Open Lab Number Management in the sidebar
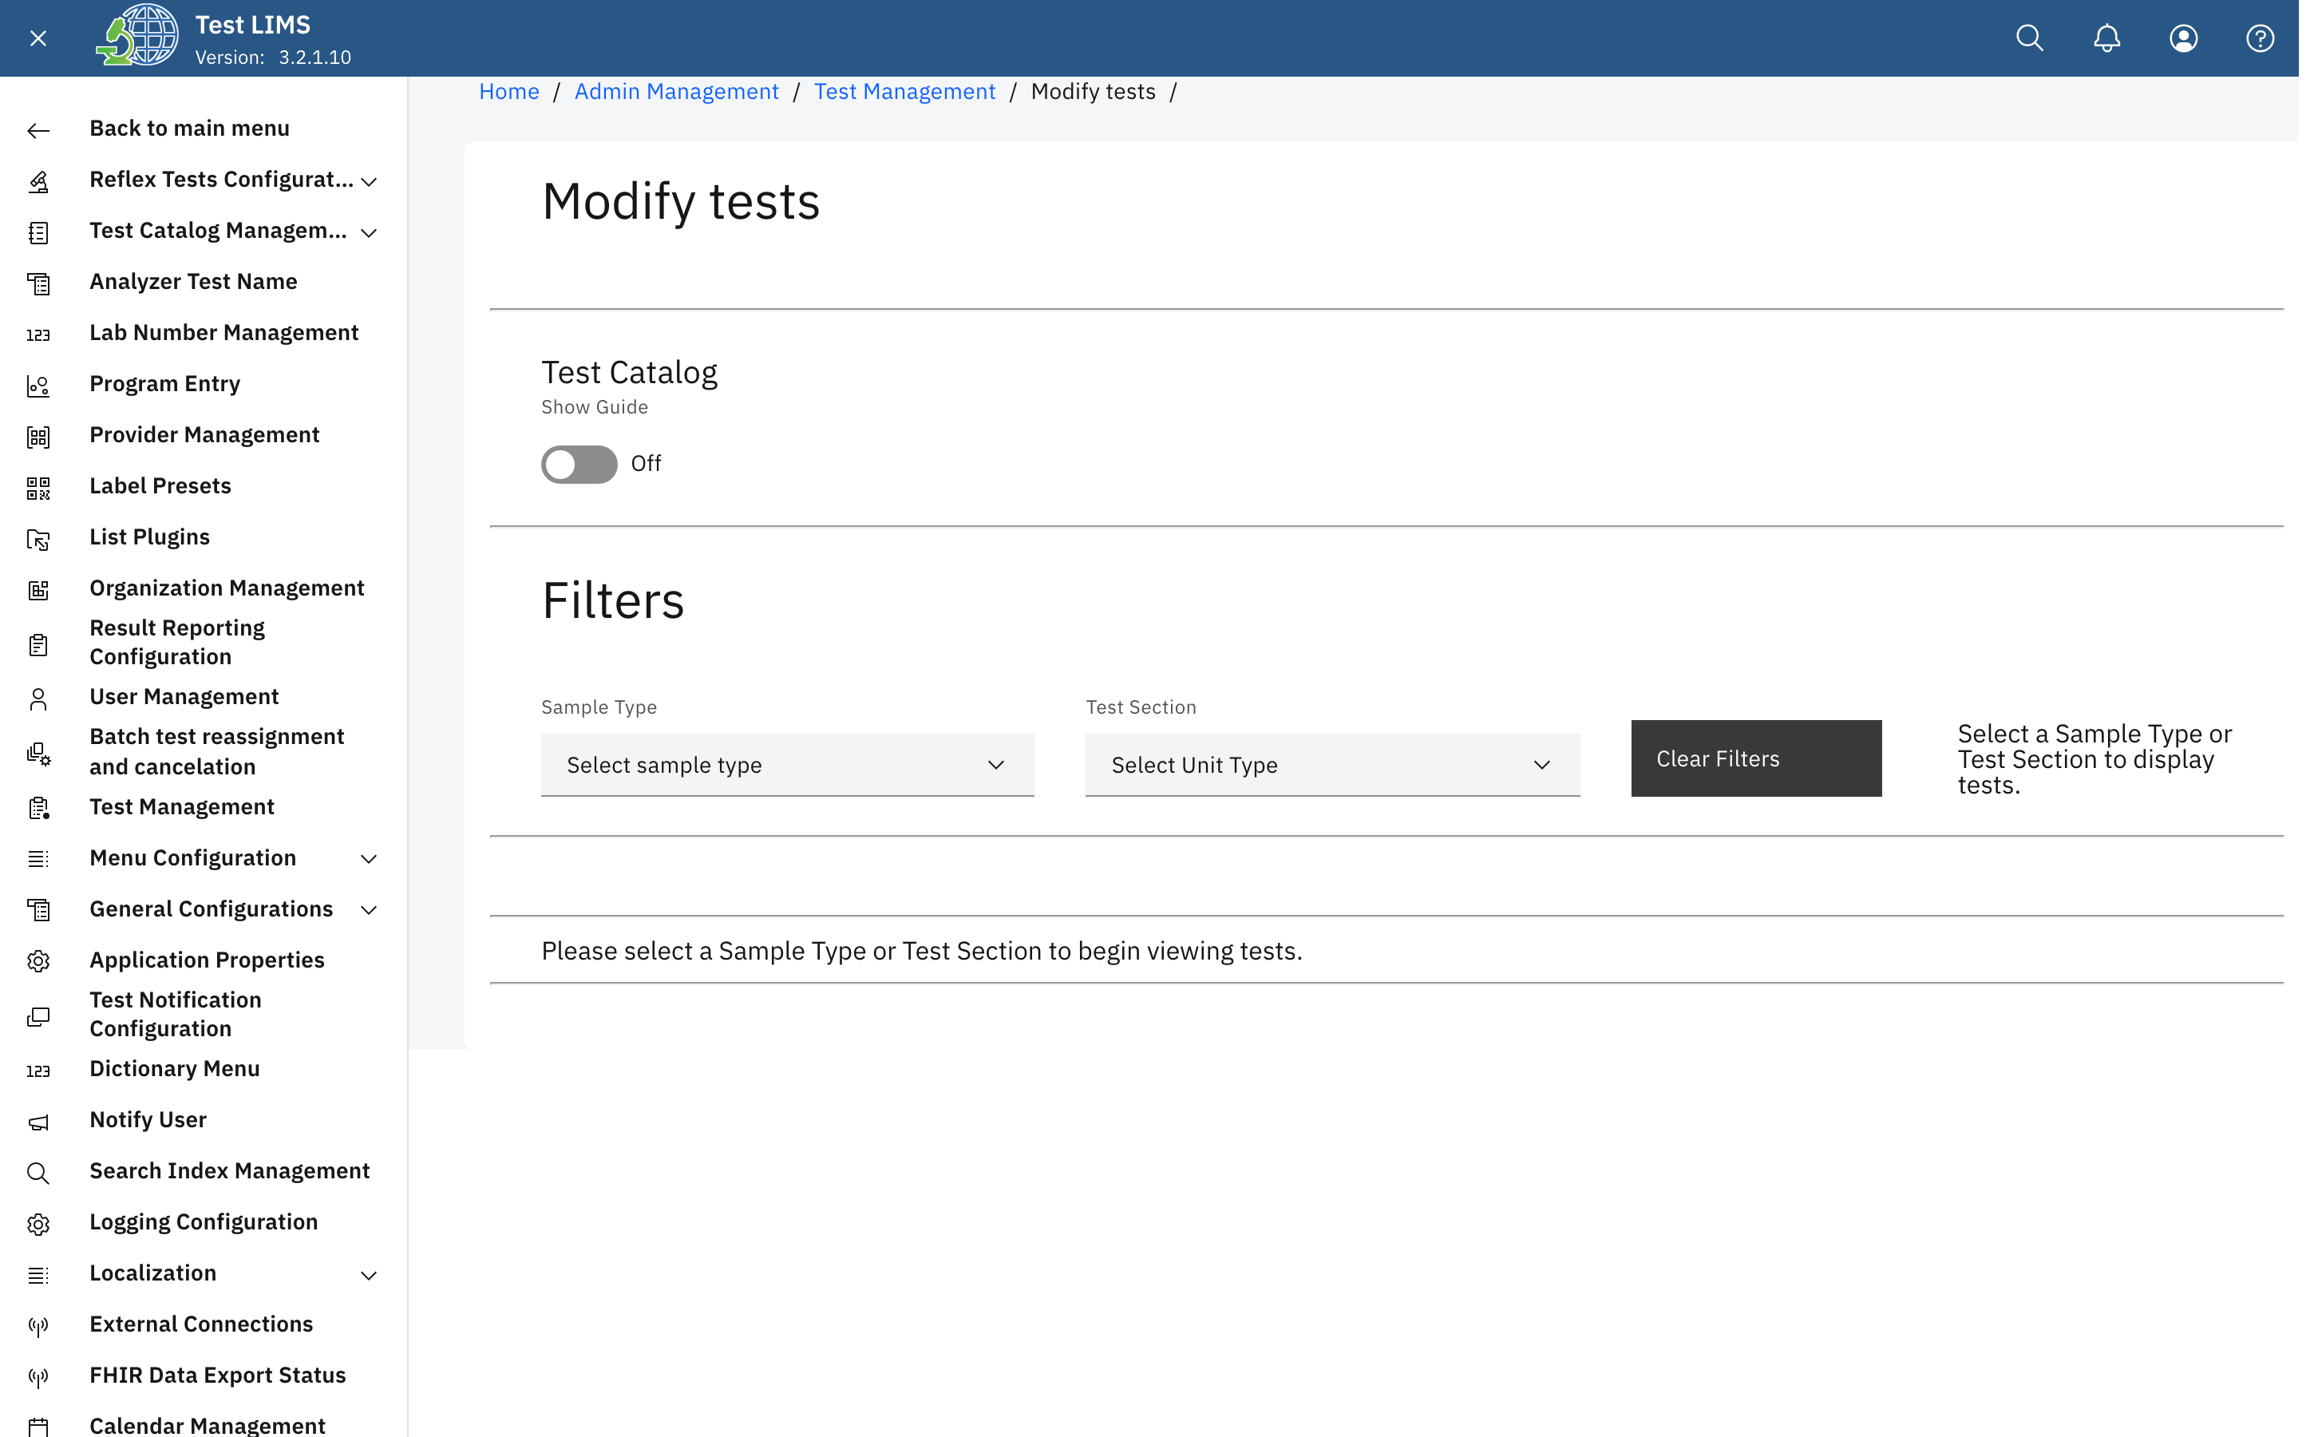Screen dimensions: 2310x1437 pyautogui.click(x=223, y=333)
